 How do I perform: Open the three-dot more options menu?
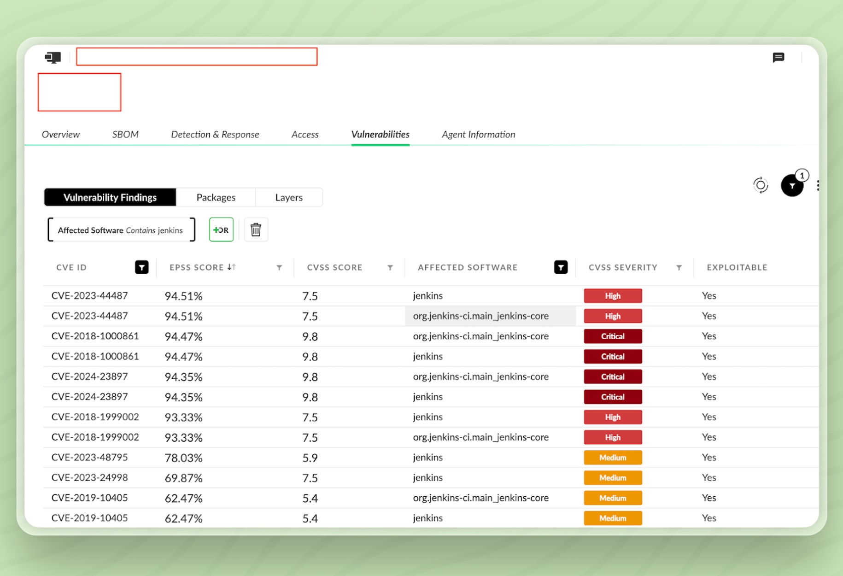818,185
